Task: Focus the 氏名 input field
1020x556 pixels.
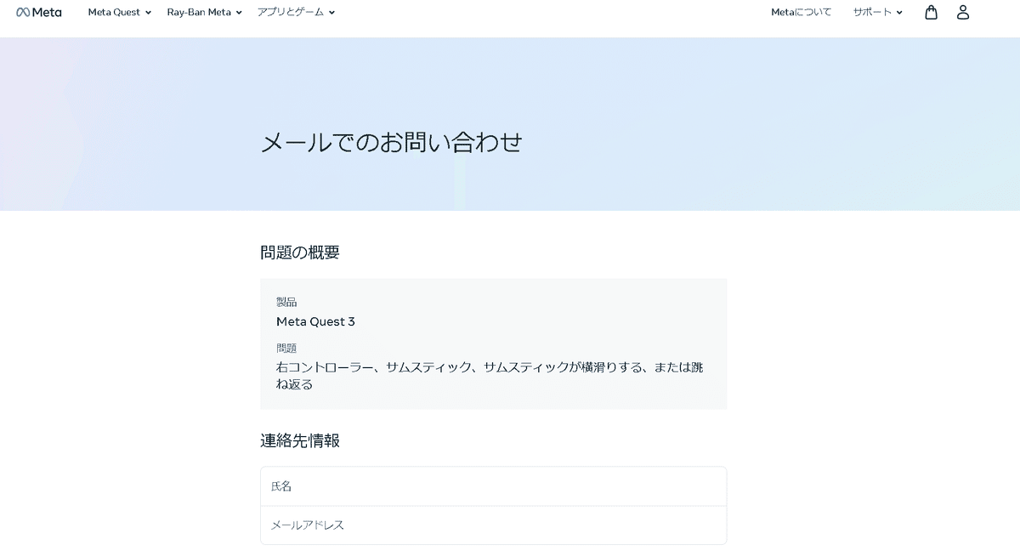Action: point(493,486)
